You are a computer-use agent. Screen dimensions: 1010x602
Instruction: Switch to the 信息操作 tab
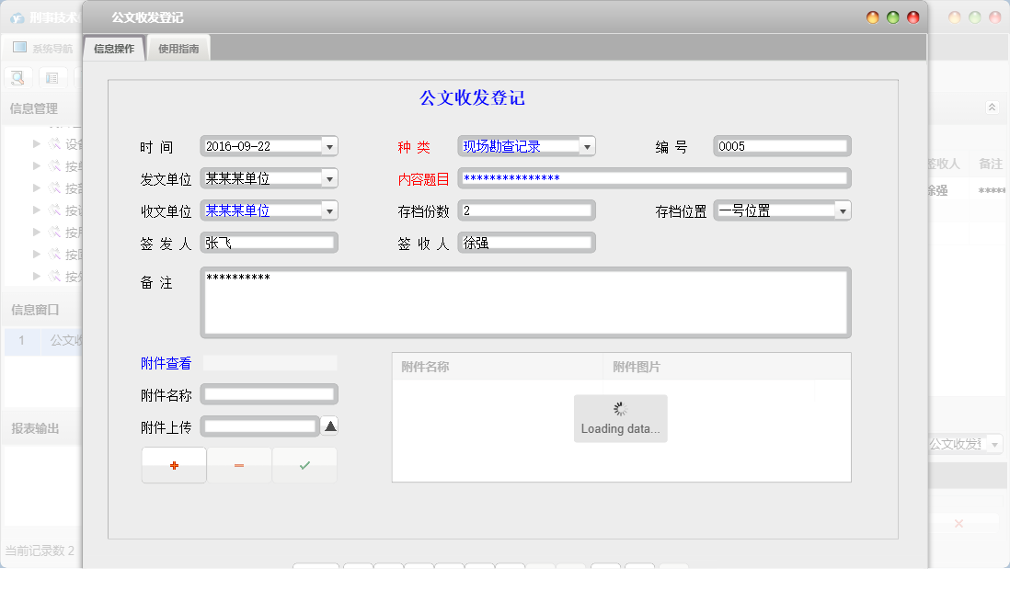coord(113,47)
